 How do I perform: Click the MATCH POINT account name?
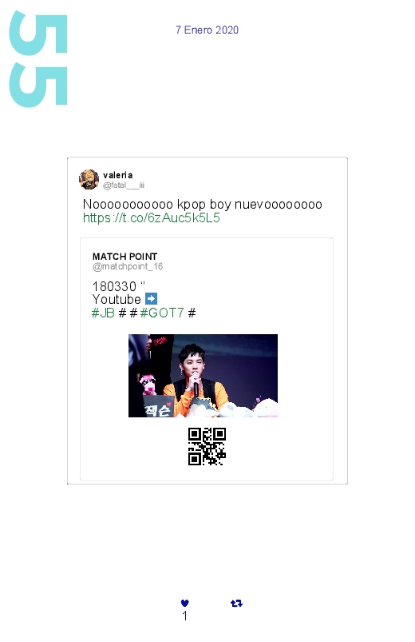pos(125,257)
